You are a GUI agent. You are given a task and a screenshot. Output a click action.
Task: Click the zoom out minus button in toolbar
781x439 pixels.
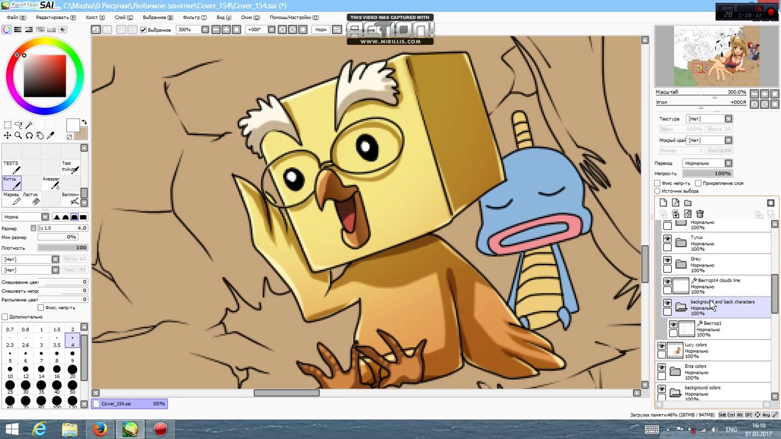(x=215, y=29)
